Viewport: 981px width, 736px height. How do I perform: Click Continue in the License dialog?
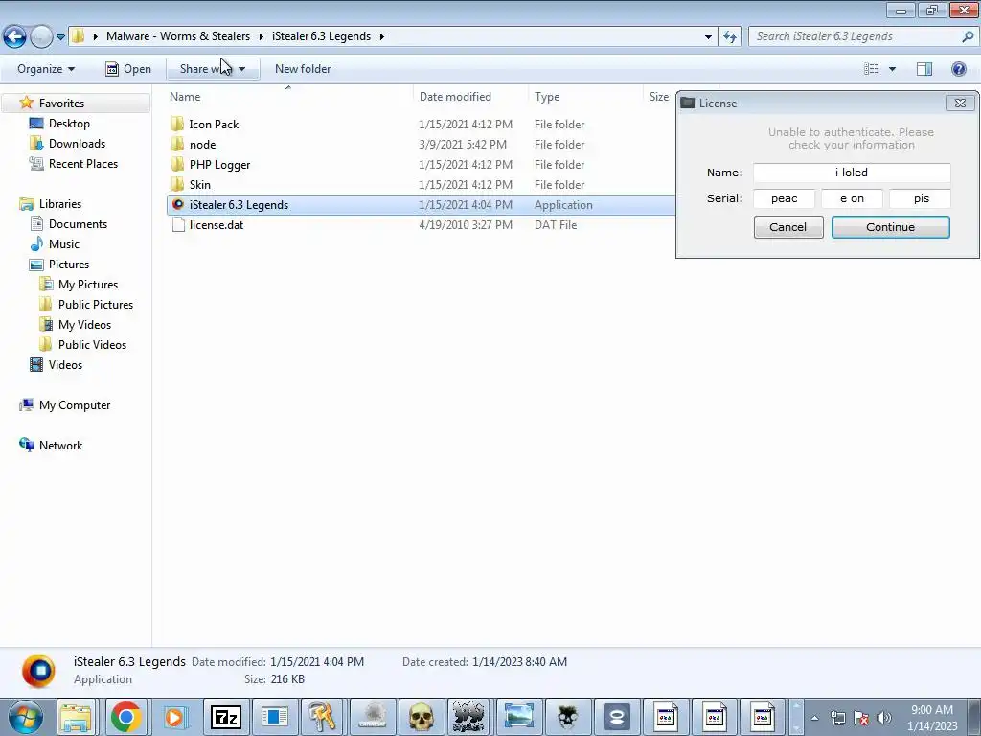(x=890, y=227)
